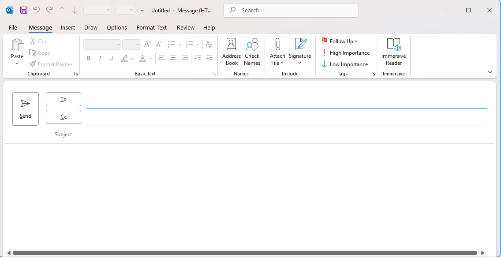Click the Cc button
Screen dimensions: 501x258
tap(63, 117)
